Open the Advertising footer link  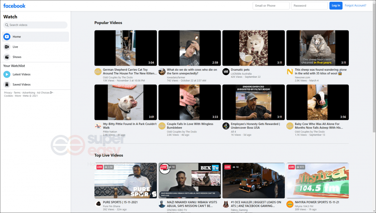click(29, 93)
